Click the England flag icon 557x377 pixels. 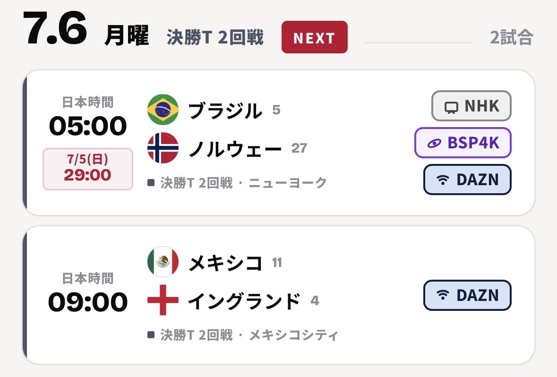pyautogui.click(x=163, y=300)
